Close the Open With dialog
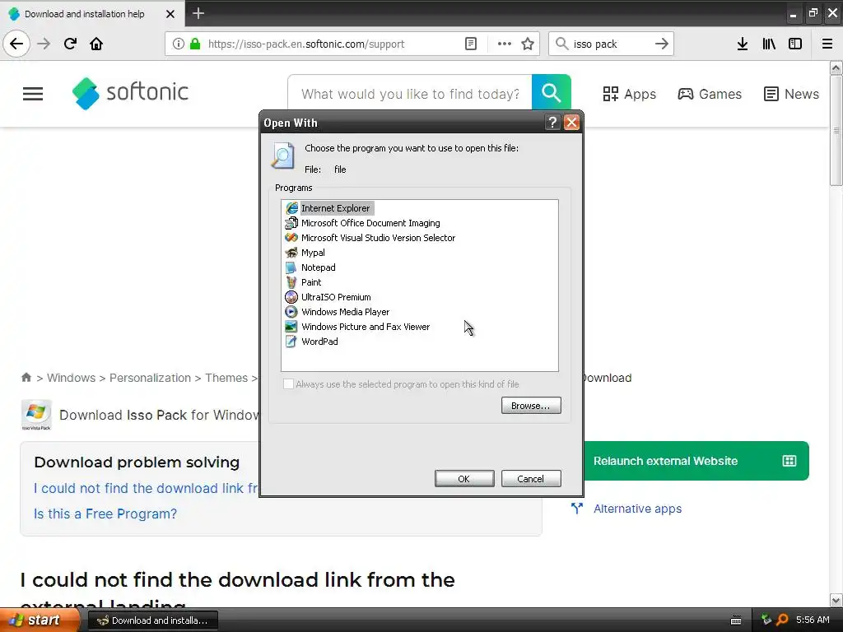843x632 pixels. click(x=571, y=123)
